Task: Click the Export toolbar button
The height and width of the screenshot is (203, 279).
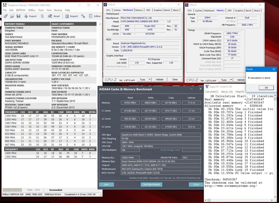Action: click(x=30, y=16)
